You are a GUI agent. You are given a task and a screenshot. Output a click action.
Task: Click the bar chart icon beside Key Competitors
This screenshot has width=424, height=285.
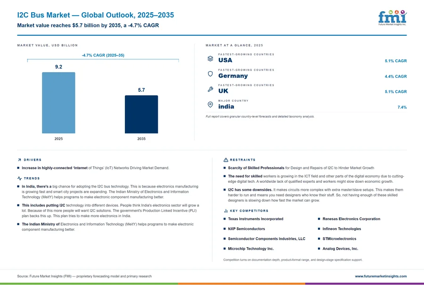tap(226, 211)
